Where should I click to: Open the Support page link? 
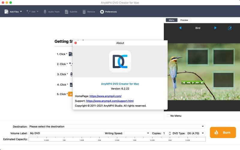pyautogui.click(x=110, y=101)
